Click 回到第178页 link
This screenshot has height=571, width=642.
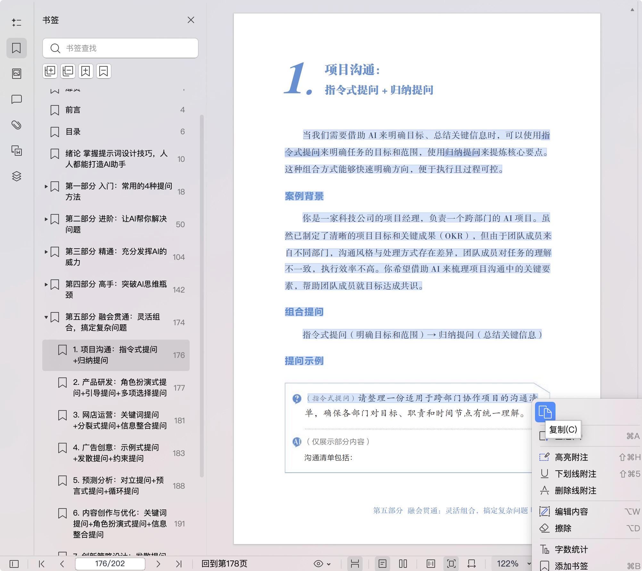pyautogui.click(x=224, y=564)
